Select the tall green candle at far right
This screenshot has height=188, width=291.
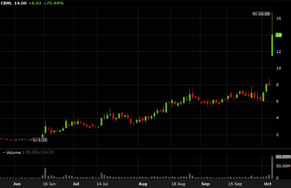pyautogui.click(x=272, y=45)
